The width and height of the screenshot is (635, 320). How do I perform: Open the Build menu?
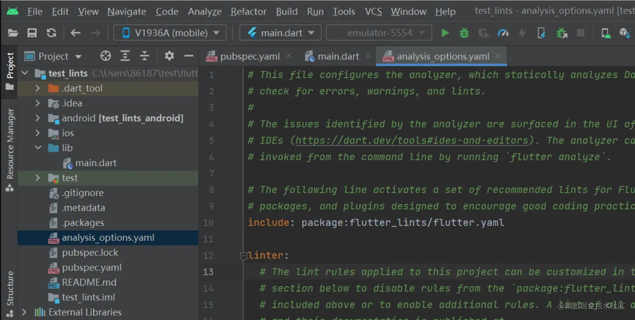click(287, 11)
